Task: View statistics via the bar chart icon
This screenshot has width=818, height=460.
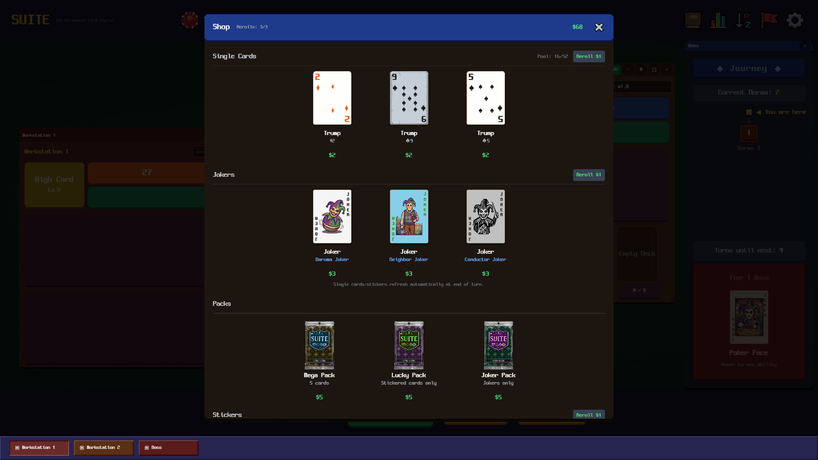Action: click(x=718, y=20)
